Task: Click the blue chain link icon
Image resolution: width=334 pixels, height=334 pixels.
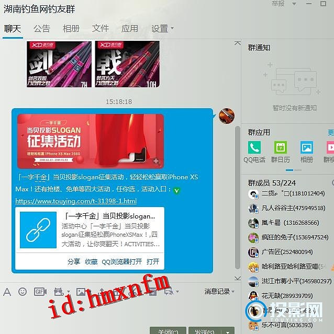Action: pos(38,230)
